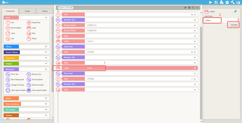The width and height of the screenshot is (242, 123).
Task: Switch to the Scenes tab
Action: pos(45,11)
